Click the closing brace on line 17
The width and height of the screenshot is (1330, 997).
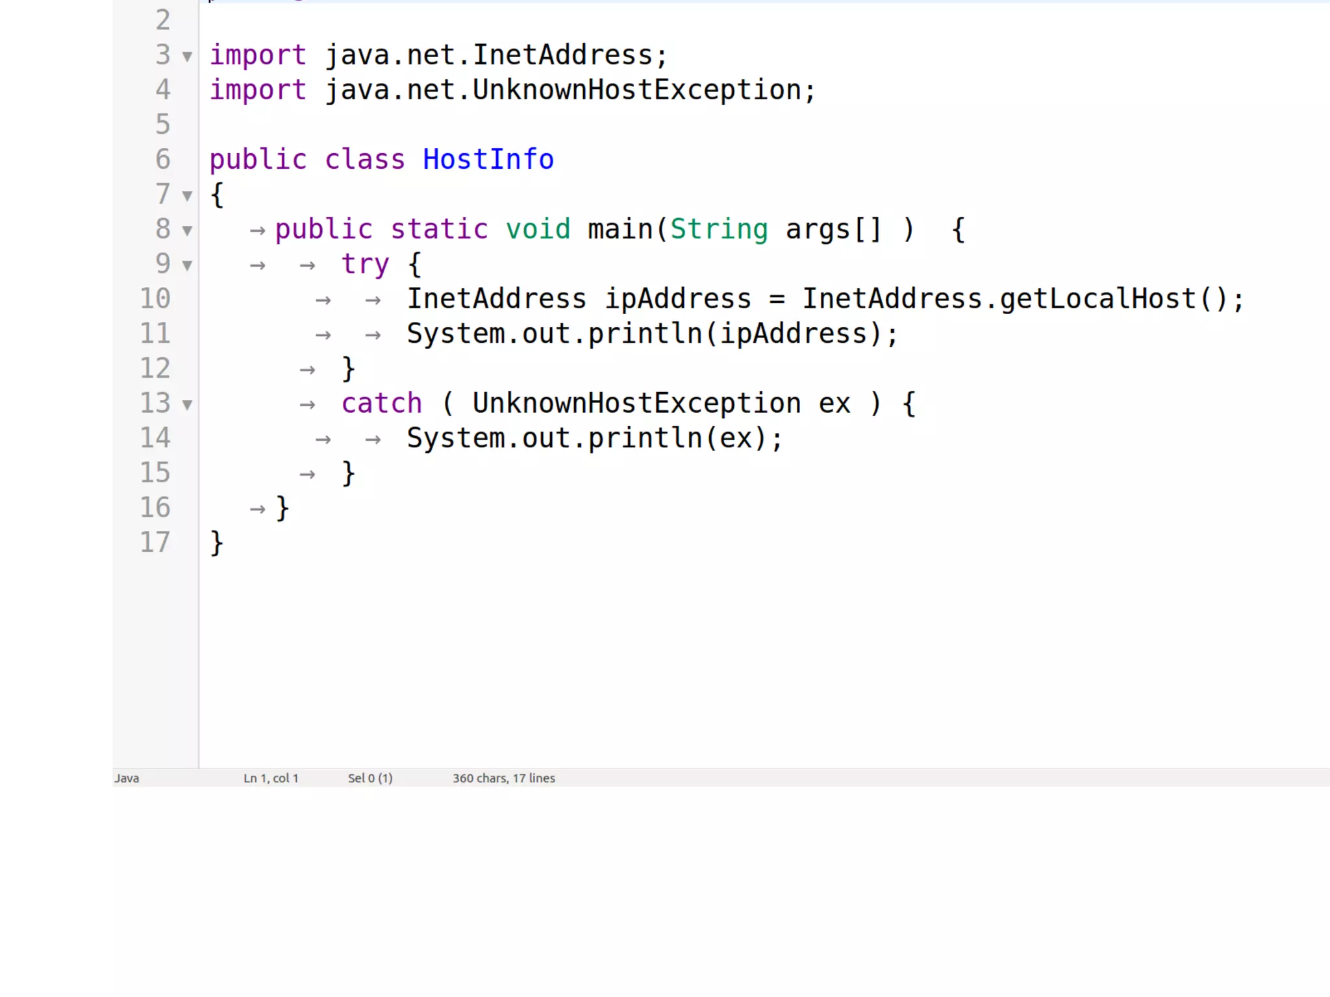pyautogui.click(x=217, y=542)
